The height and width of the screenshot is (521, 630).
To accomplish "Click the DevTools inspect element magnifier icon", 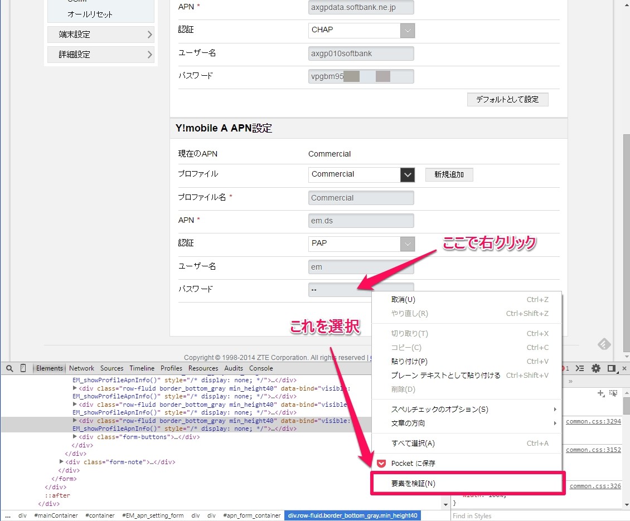I will [9, 368].
